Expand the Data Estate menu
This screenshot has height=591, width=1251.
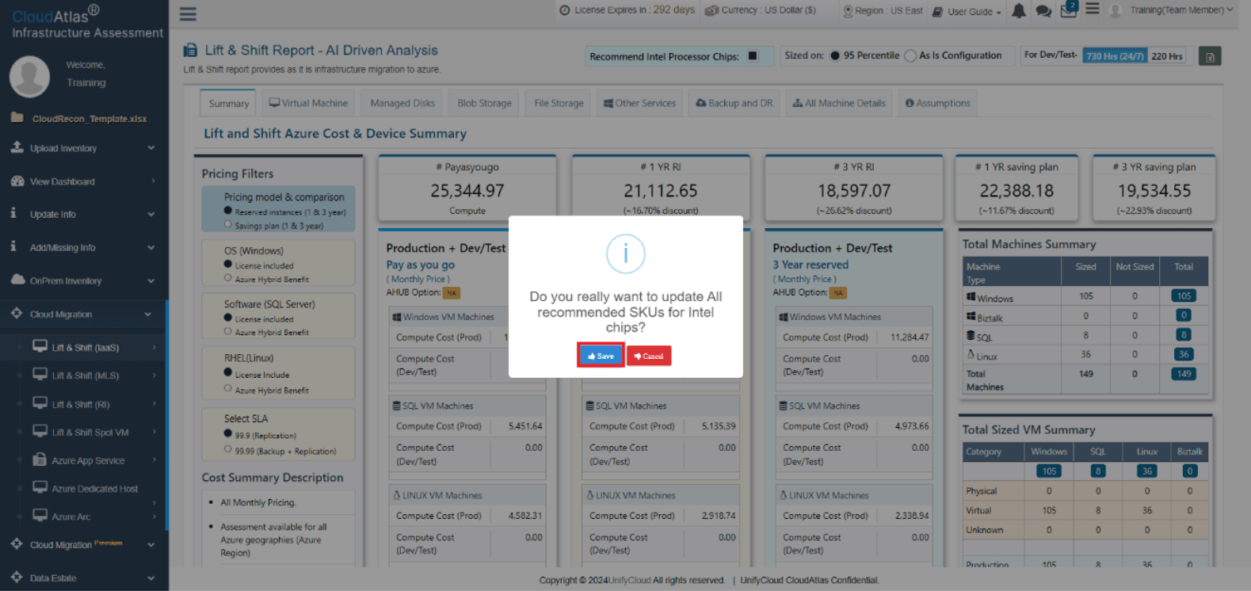[83, 578]
